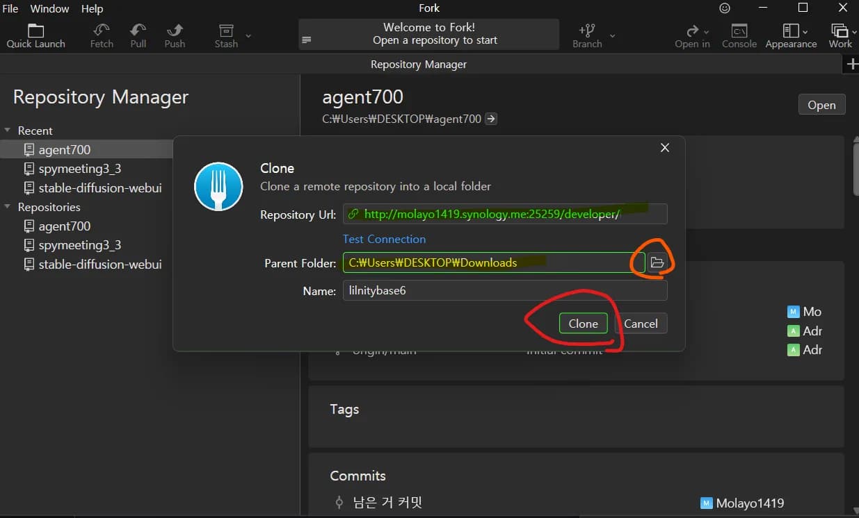This screenshot has height=518, width=859.
Task: Open the Window menu
Action: [50, 8]
